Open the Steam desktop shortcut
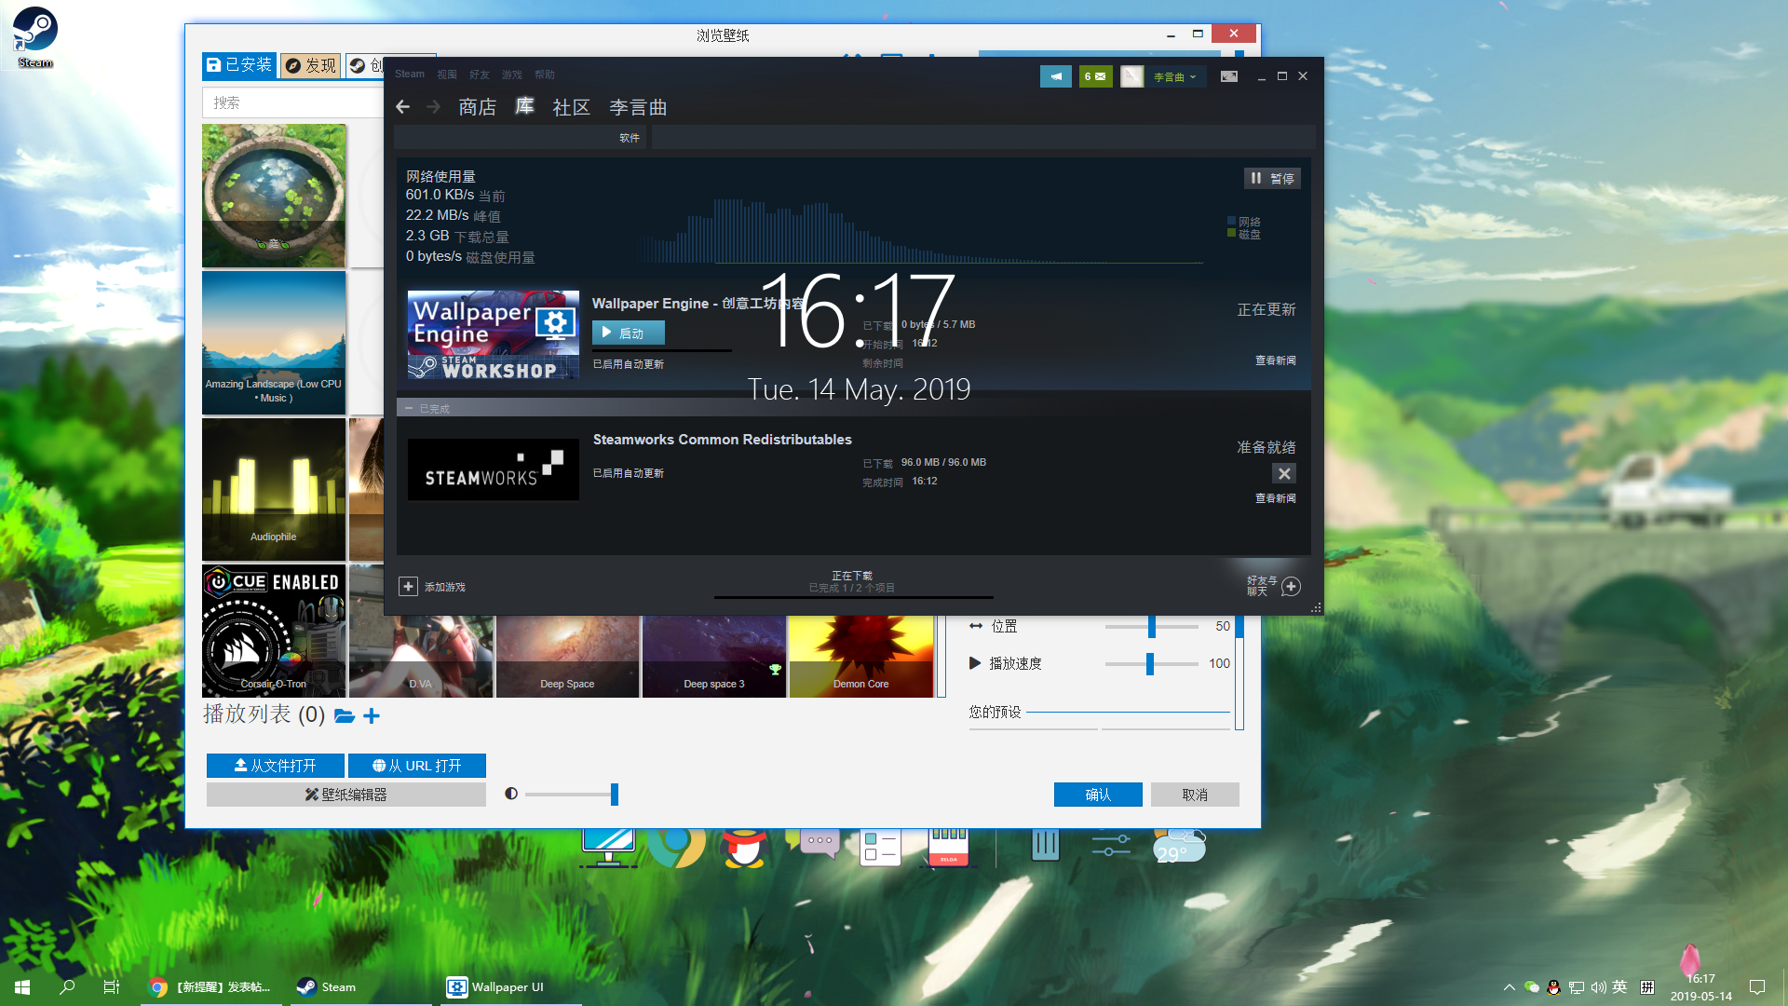This screenshot has height=1006, width=1788. coord(35,38)
